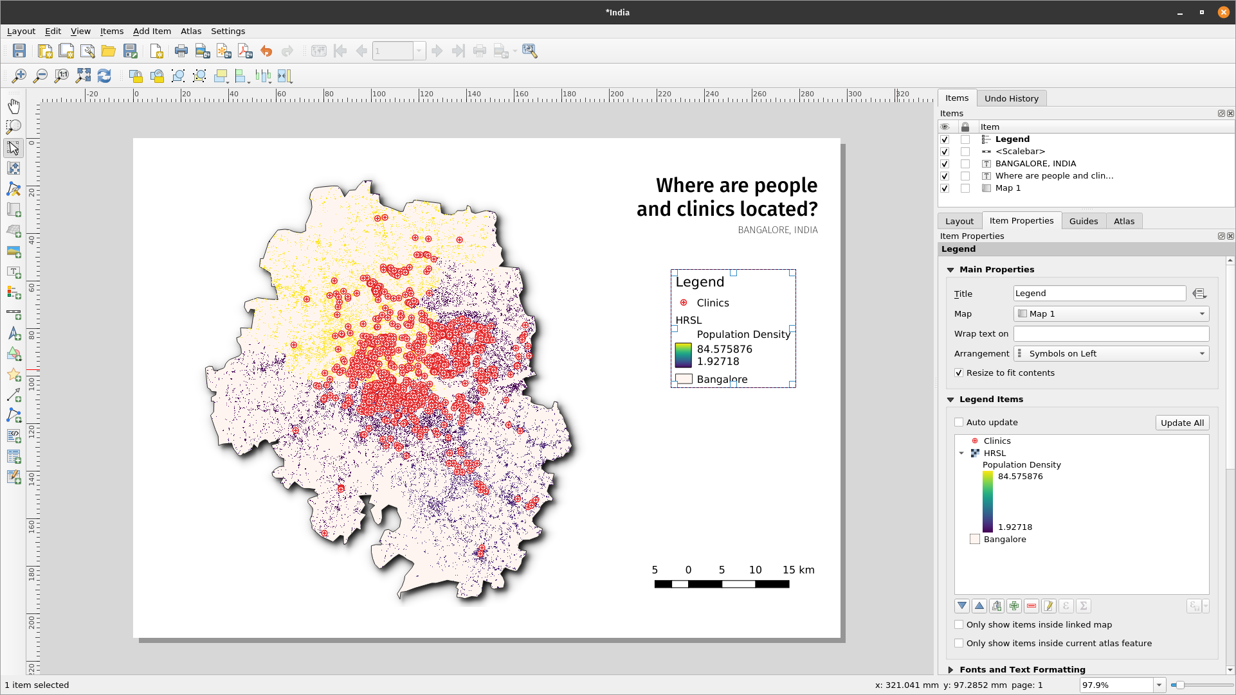Image resolution: width=1236 pixels, height=695 pixels.
Task: Select the Add Map tool
Action: point(14,209)
